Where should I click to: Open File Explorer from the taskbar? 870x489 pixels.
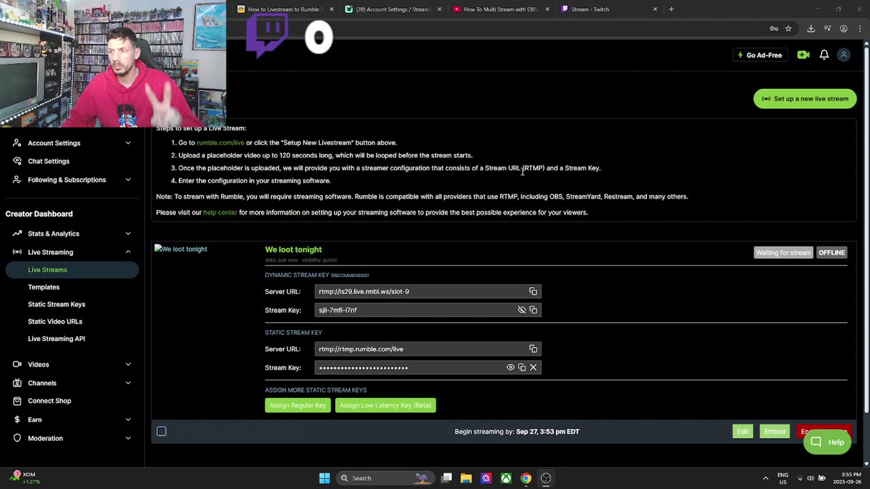(x=466, y=478)
